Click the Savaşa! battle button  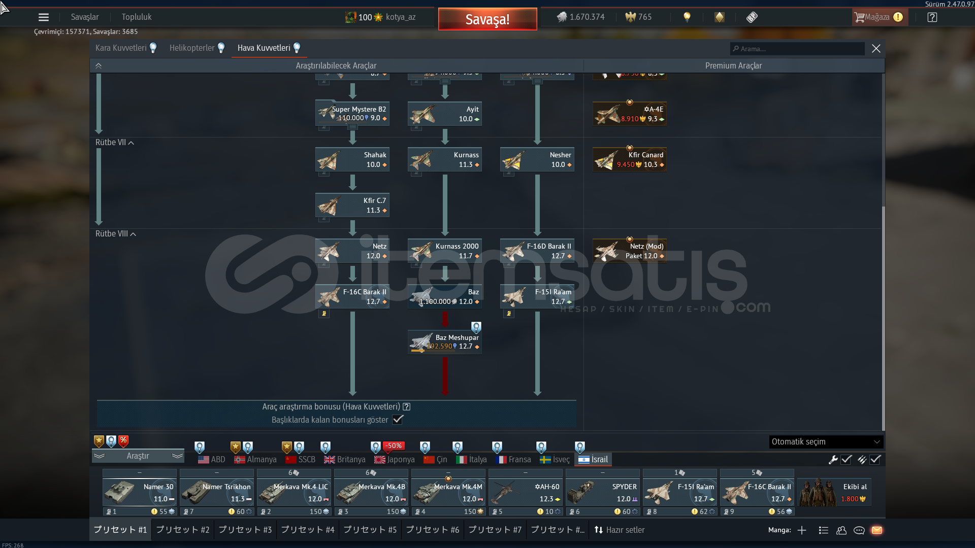487,19
